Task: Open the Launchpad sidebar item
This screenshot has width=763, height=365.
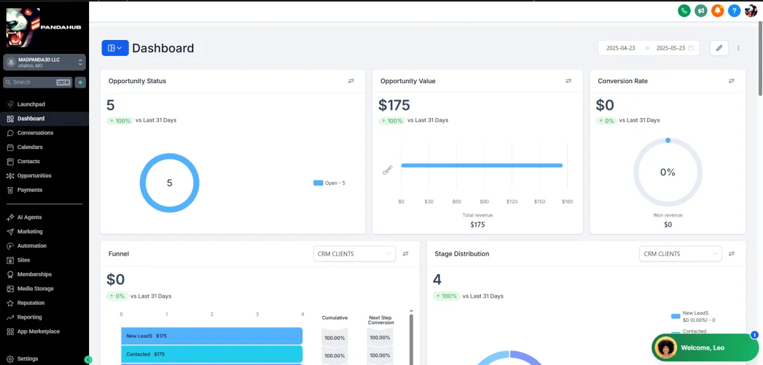Action: point(45,104)
